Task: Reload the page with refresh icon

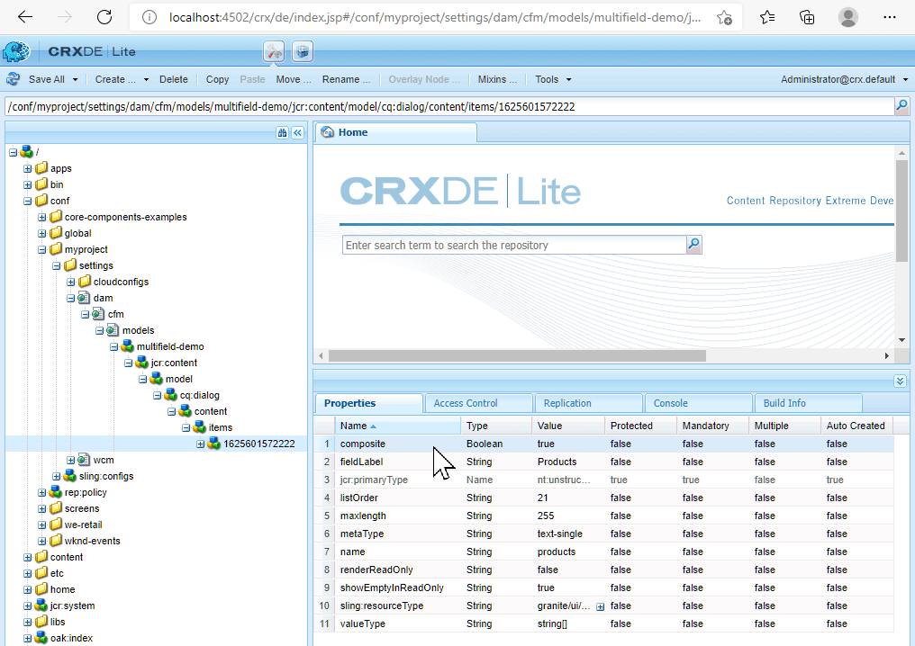Action: point(104,17)
